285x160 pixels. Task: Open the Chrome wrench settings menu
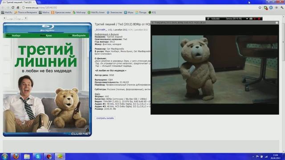(x=282, y=8)
